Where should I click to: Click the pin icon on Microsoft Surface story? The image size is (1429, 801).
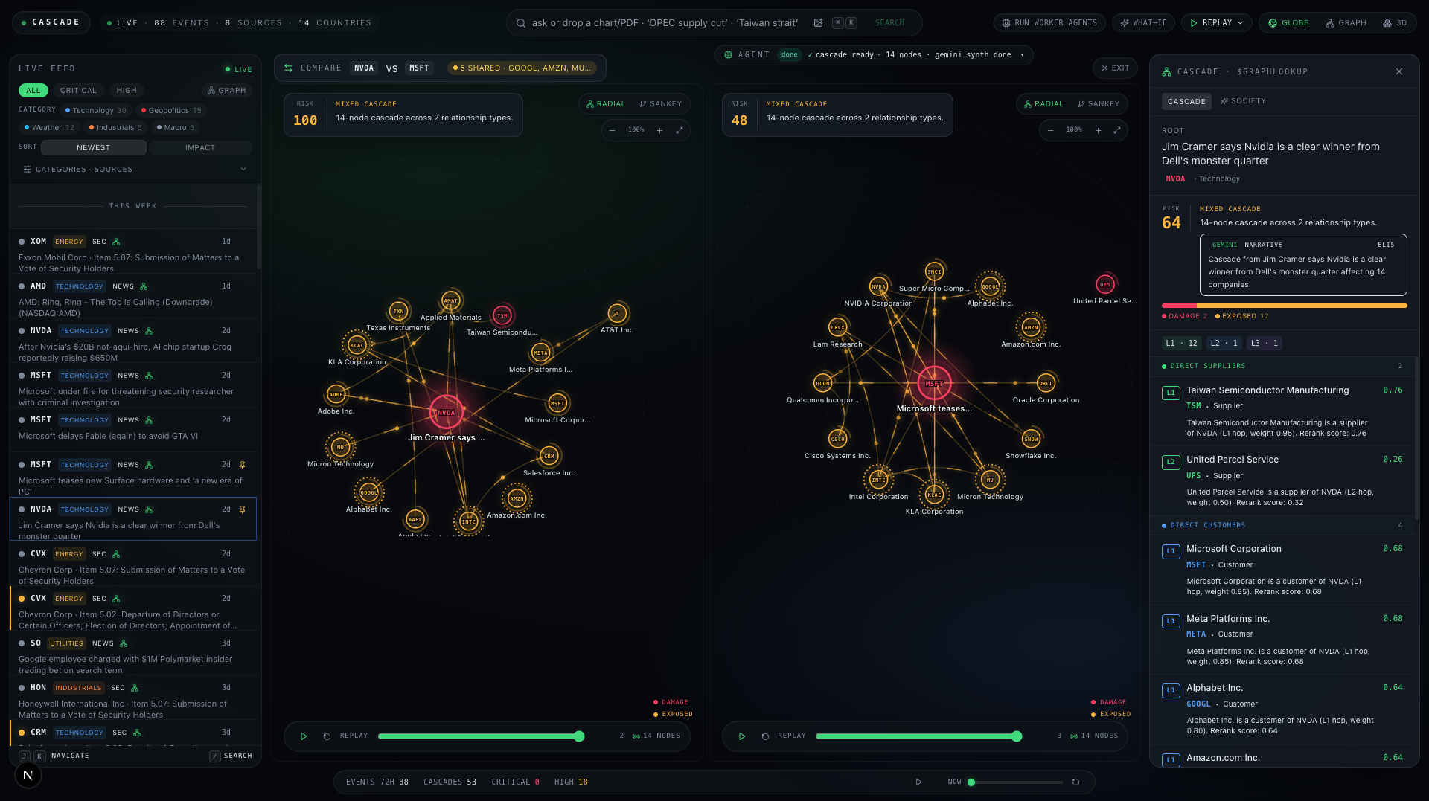(x=242, y=465)
